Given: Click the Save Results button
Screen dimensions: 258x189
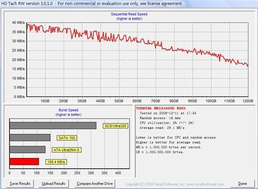Looking at the screenshot, I should click(x=20, y=184).
